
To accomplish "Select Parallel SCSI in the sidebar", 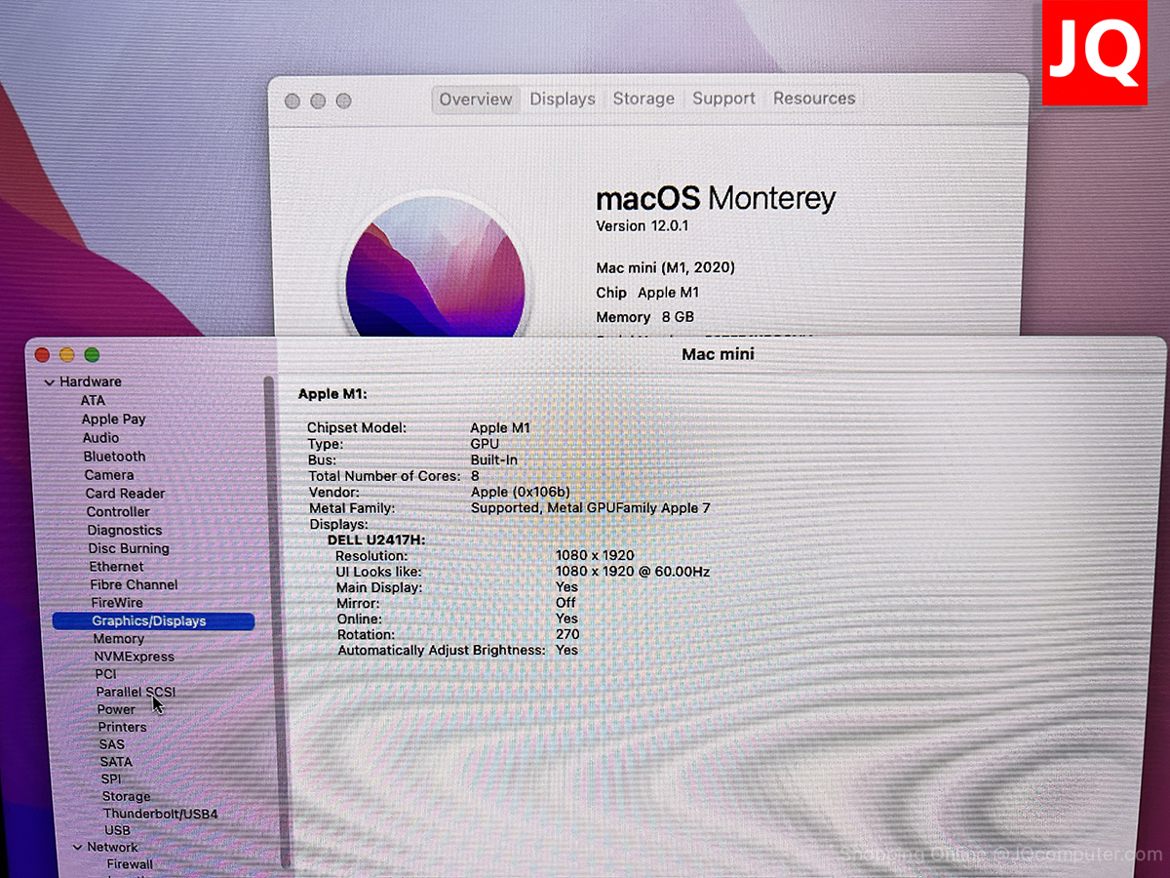I will pos(136,692).
